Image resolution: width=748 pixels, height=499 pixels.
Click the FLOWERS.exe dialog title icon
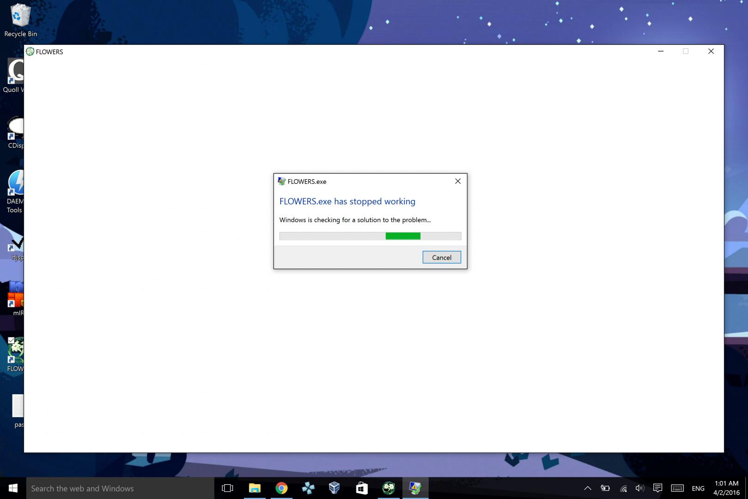pos(282,181)
